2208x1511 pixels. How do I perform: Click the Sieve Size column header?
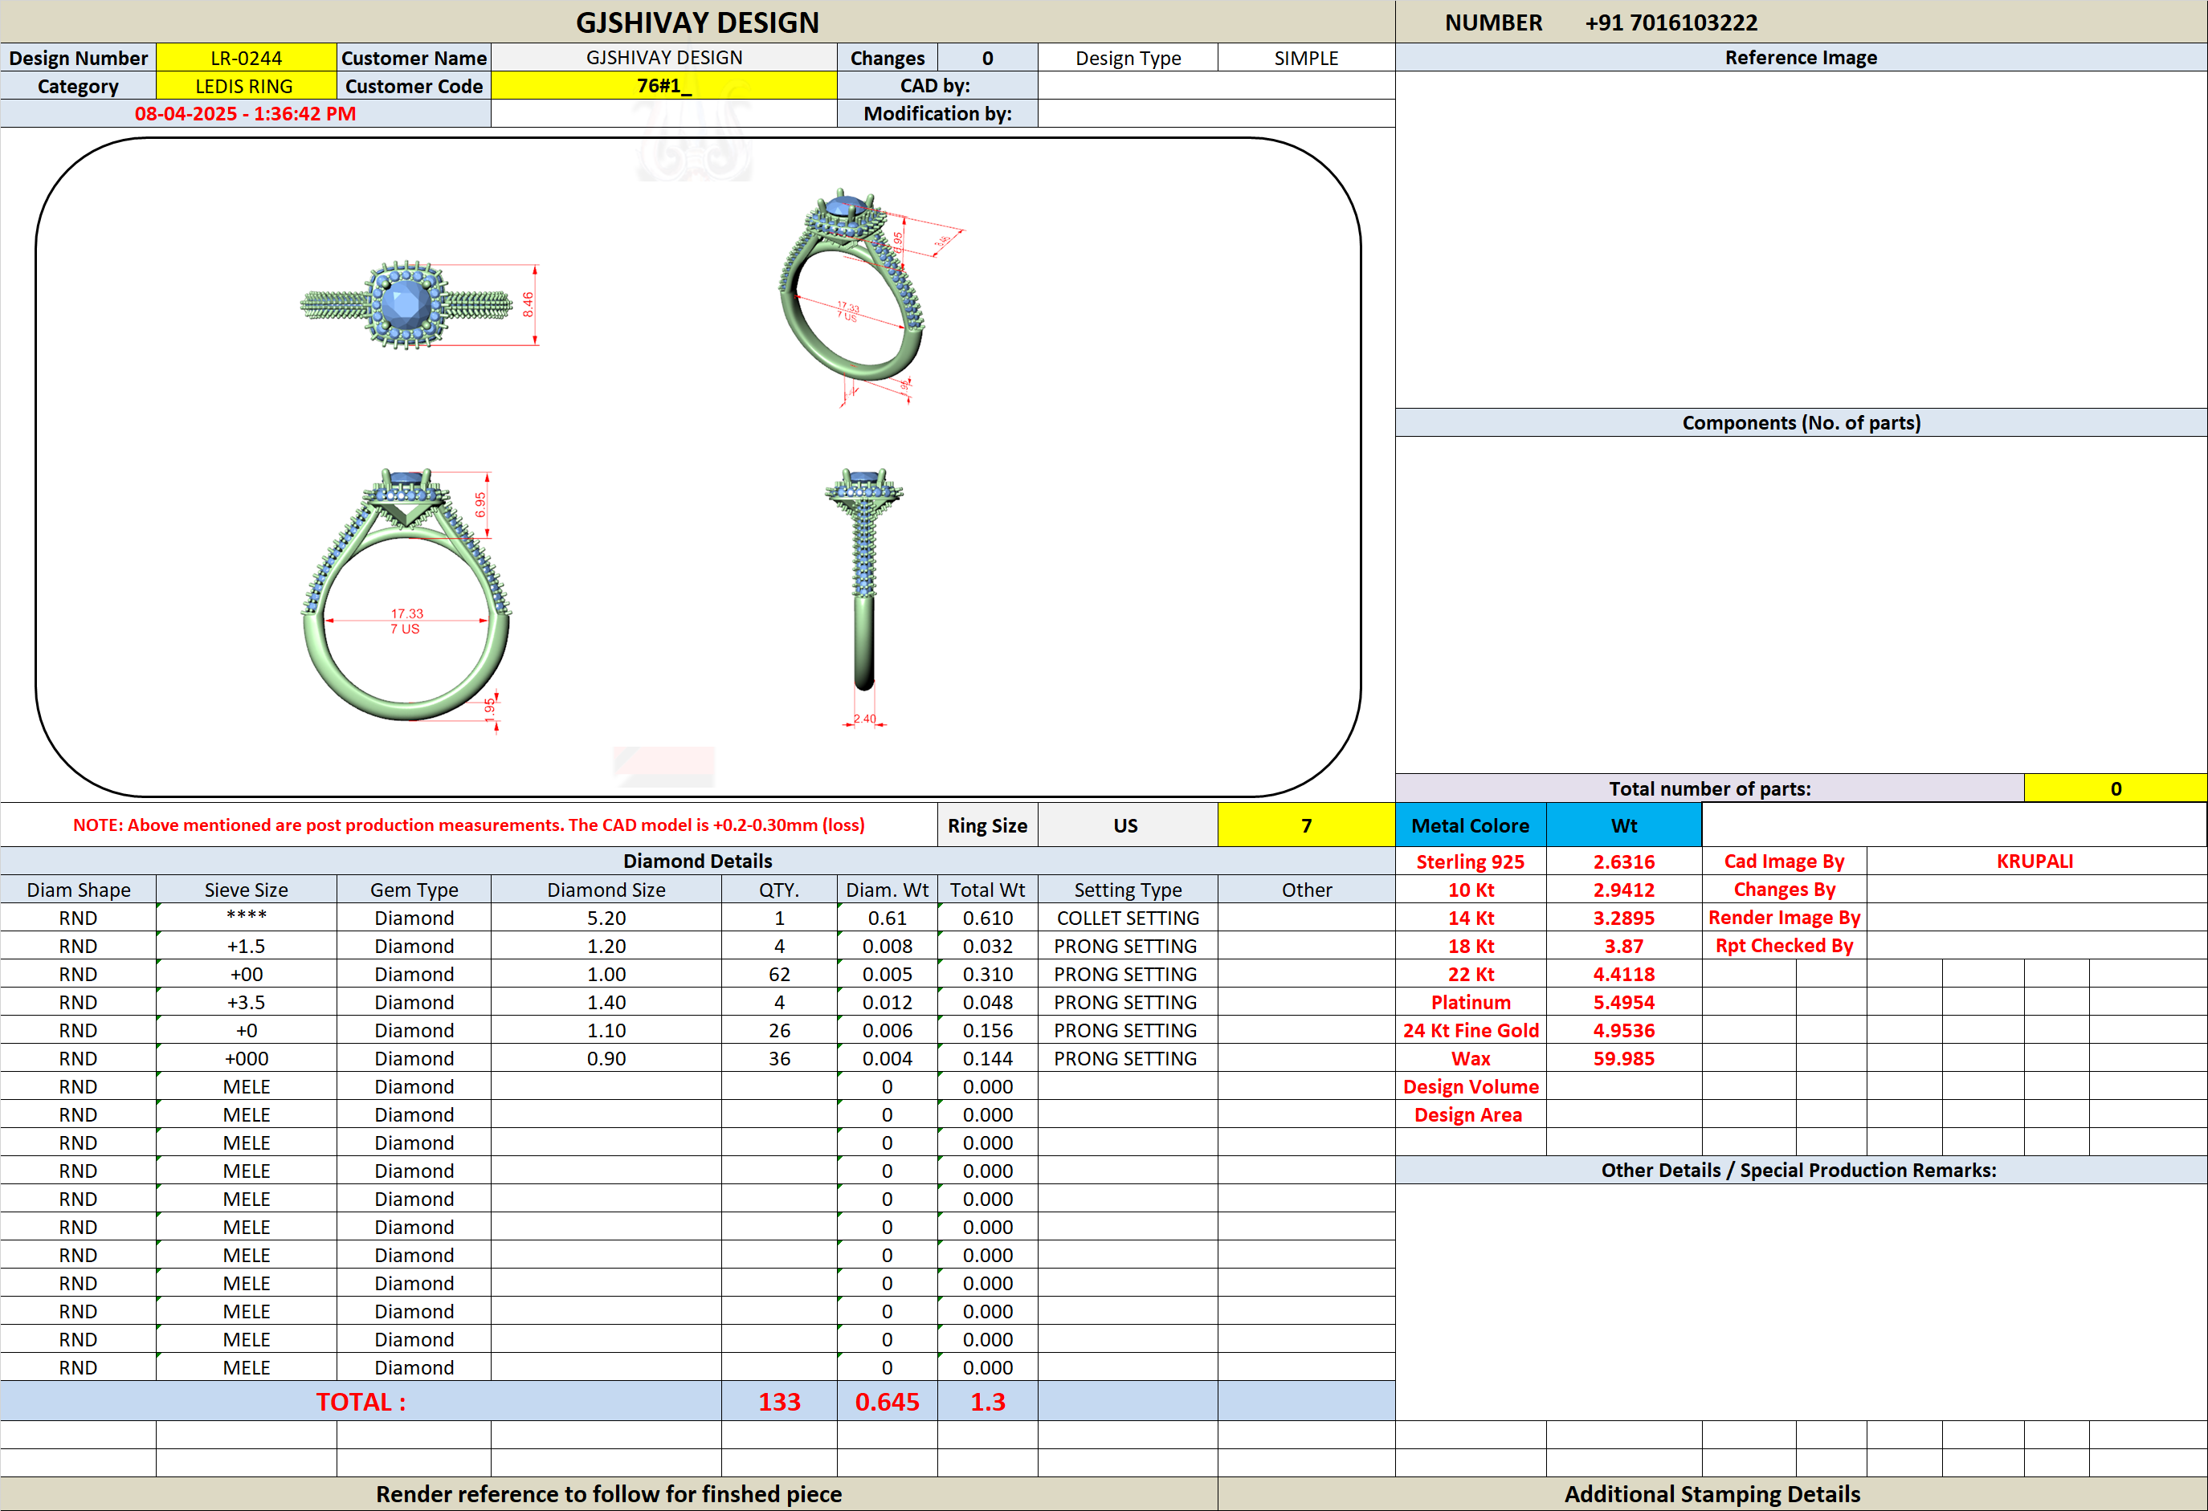point(246,890)
